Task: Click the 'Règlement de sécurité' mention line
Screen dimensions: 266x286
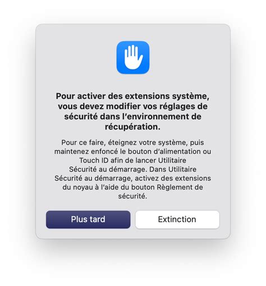Action: [x=132, y=187]
